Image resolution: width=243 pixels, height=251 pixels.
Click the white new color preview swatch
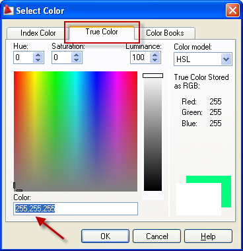tap(199, 199)
